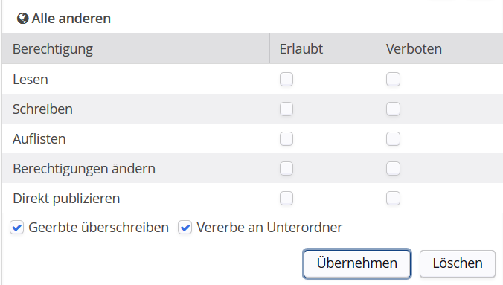Allow Direkt publizieren permission

[286, 199]
